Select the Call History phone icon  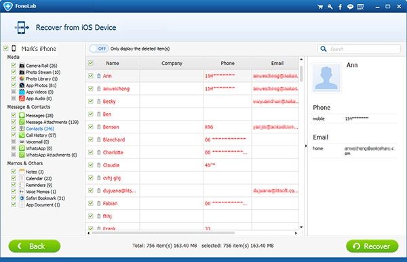point(22,135)
